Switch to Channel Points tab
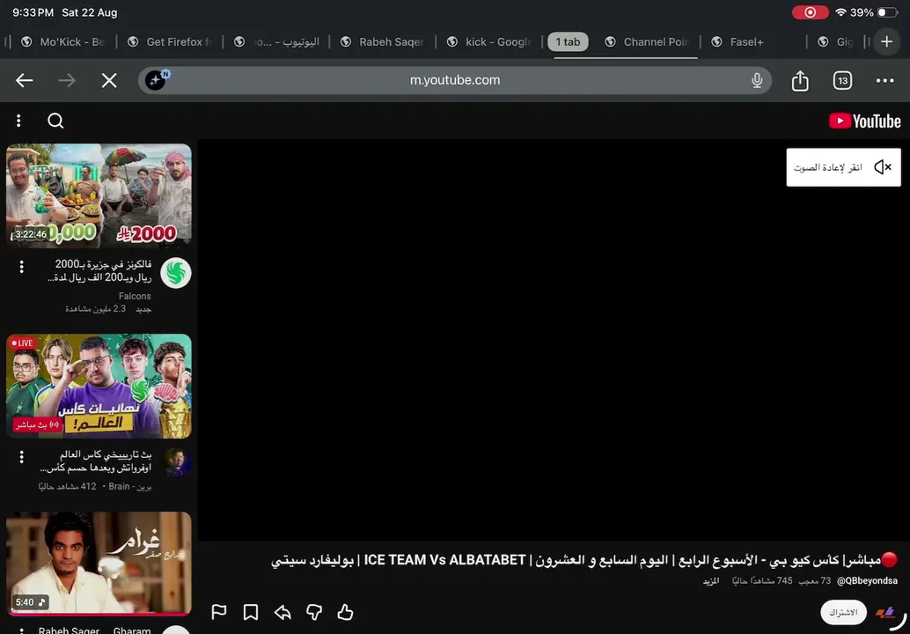Image resolution: width=910 pixels, height=634 pixels. tap(647, 41)
